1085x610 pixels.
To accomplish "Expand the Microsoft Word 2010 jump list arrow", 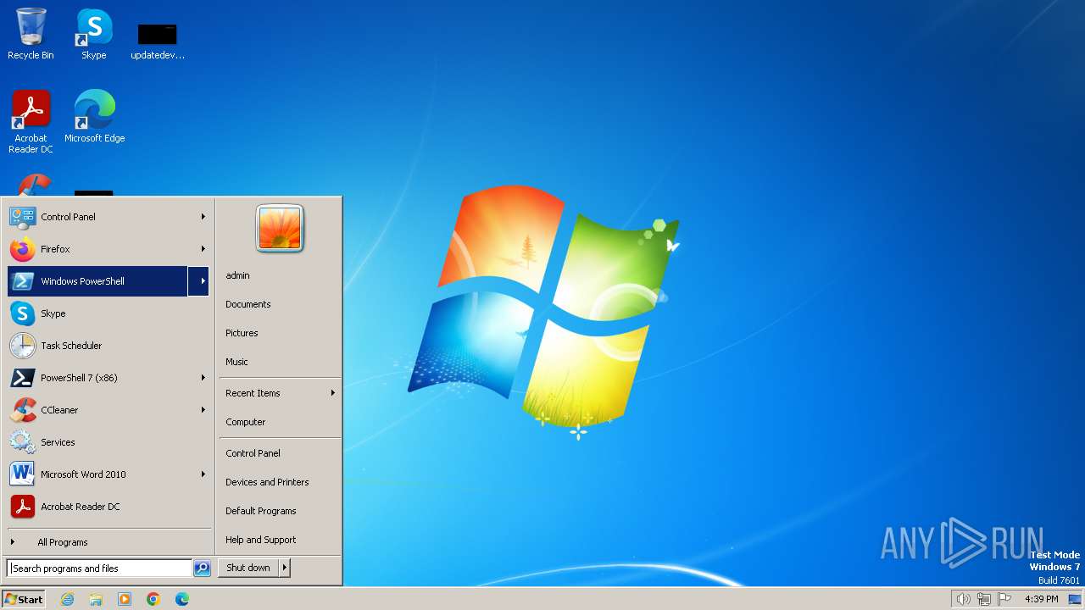I will (x=203, y=474).
